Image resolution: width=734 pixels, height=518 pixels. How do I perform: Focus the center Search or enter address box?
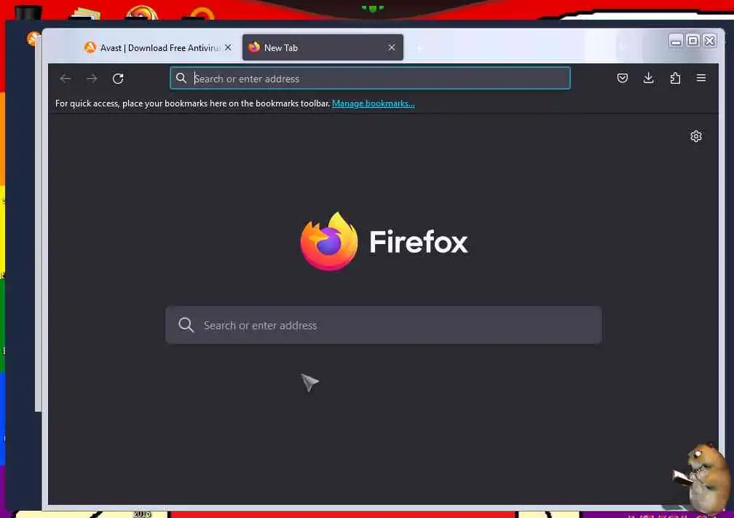[383, 325]
